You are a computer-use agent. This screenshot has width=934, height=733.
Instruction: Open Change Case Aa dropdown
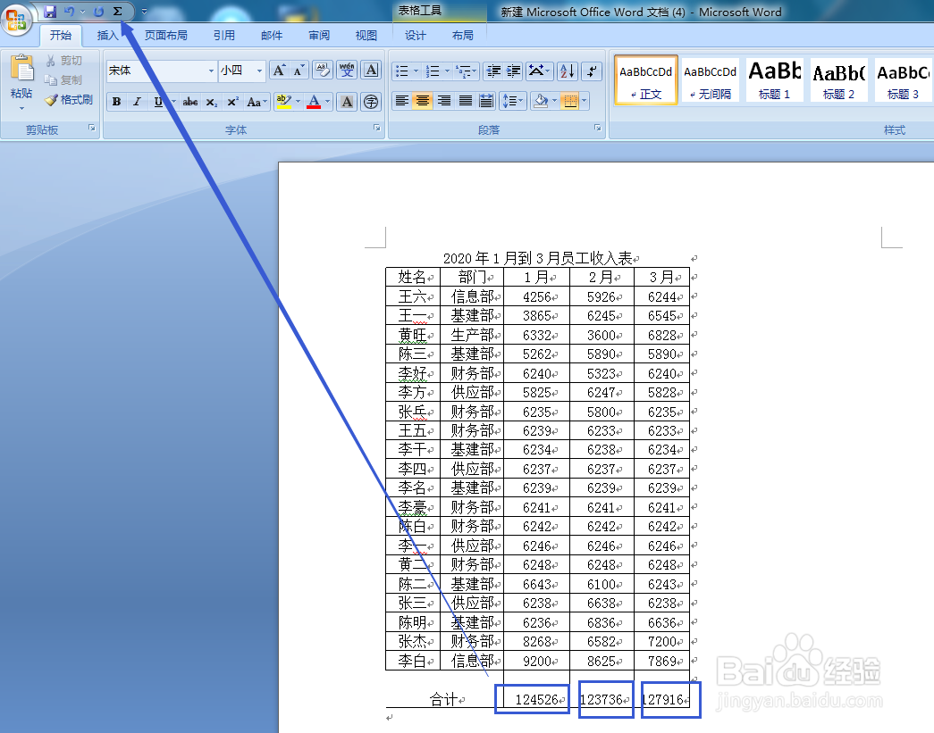click(x=257, y=102)
